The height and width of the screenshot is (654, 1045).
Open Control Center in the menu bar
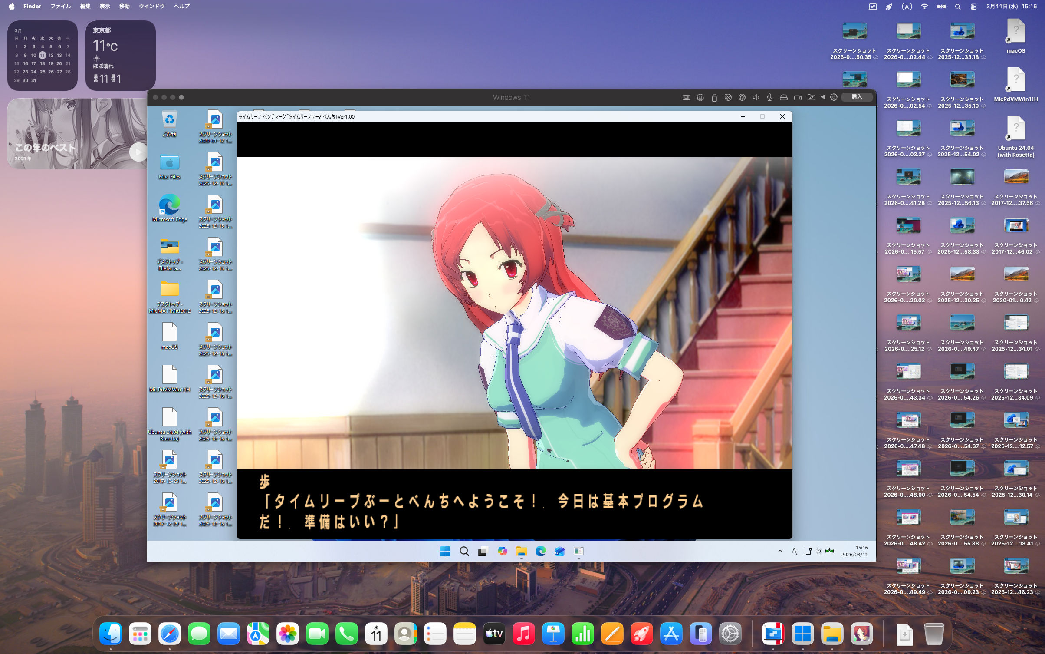pos(973,7)
